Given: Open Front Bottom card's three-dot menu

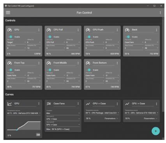Looking at the screenshot, I should pyautogui.click(x=117, y=63).
